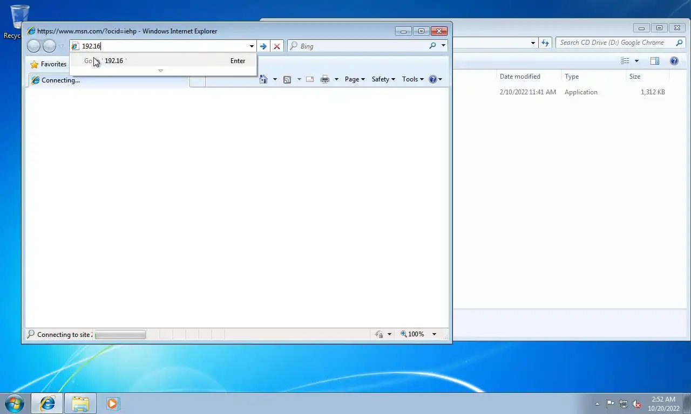Click the Windows Explorer taskbar icon
Screen dimensions: 691x414
tap(80, 403)
